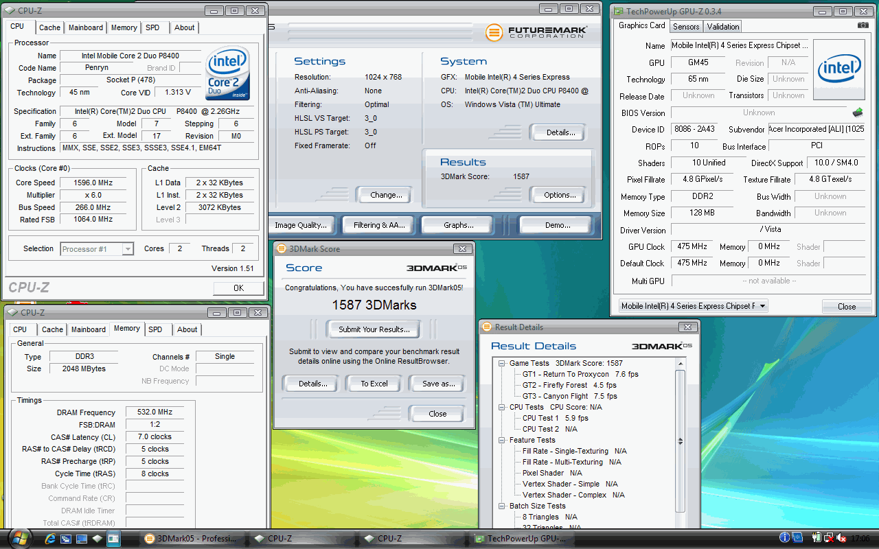Select the CPU Test 1 row
The height and width of the screenshot is (549, 879).
(x=555, y=419)
